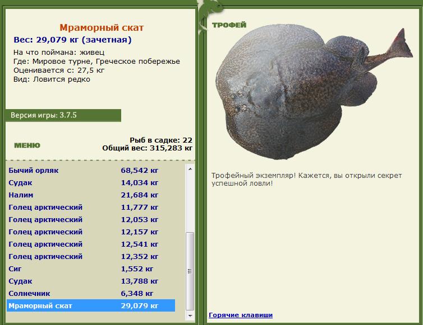Select Голец арктический 12,053 кг
Image resolution: width=423 pixels, height=325 pixels.
tap(91, 219)
